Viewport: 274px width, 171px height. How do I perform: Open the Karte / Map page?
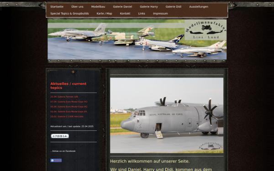104,13
